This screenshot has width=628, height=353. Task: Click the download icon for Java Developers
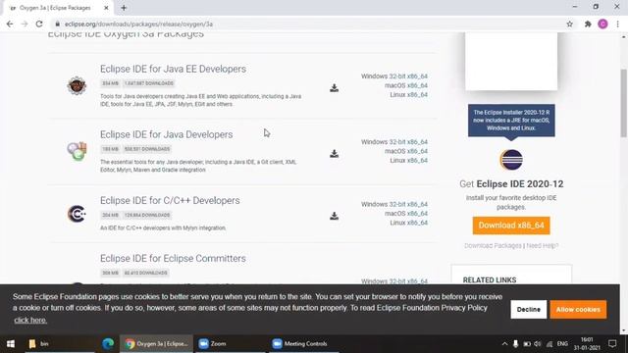pos(334,154)
